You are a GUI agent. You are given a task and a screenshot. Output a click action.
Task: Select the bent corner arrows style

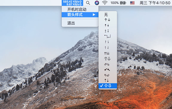pyautogui.click(x=108, y=36)
